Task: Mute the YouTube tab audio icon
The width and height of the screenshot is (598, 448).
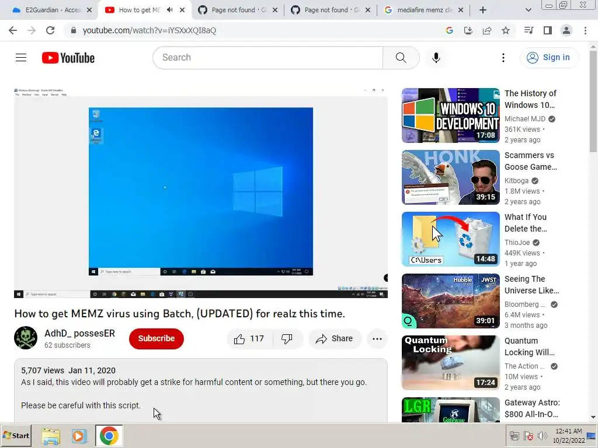Action: [170, 10]
